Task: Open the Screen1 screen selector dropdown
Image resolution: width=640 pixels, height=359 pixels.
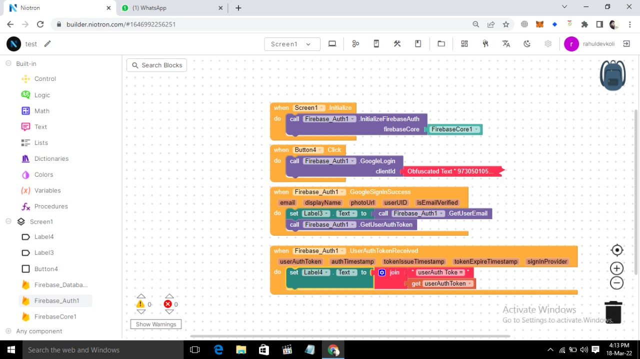Action: tap(292, 44)
